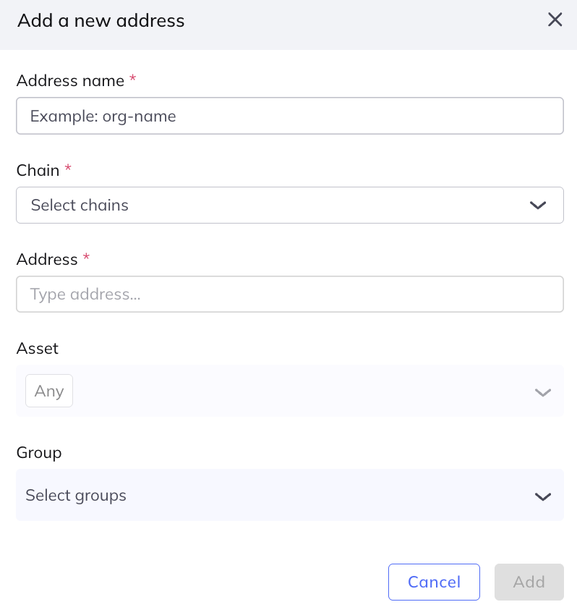Viewport: 577px width, 615px height.
Task: Click the Asset field label
Action: coord(38,348)
